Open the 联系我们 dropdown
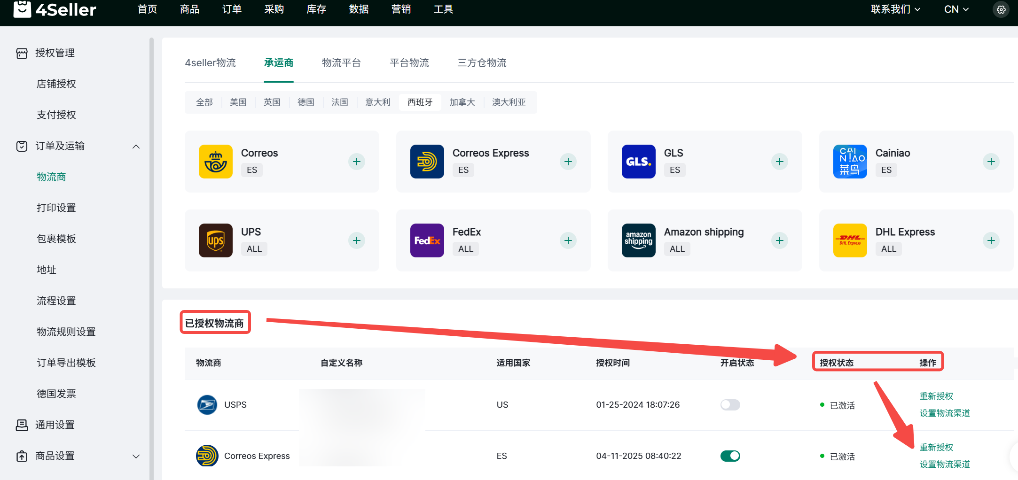The width and height of the screenshot is (1018, 480). 895,9
